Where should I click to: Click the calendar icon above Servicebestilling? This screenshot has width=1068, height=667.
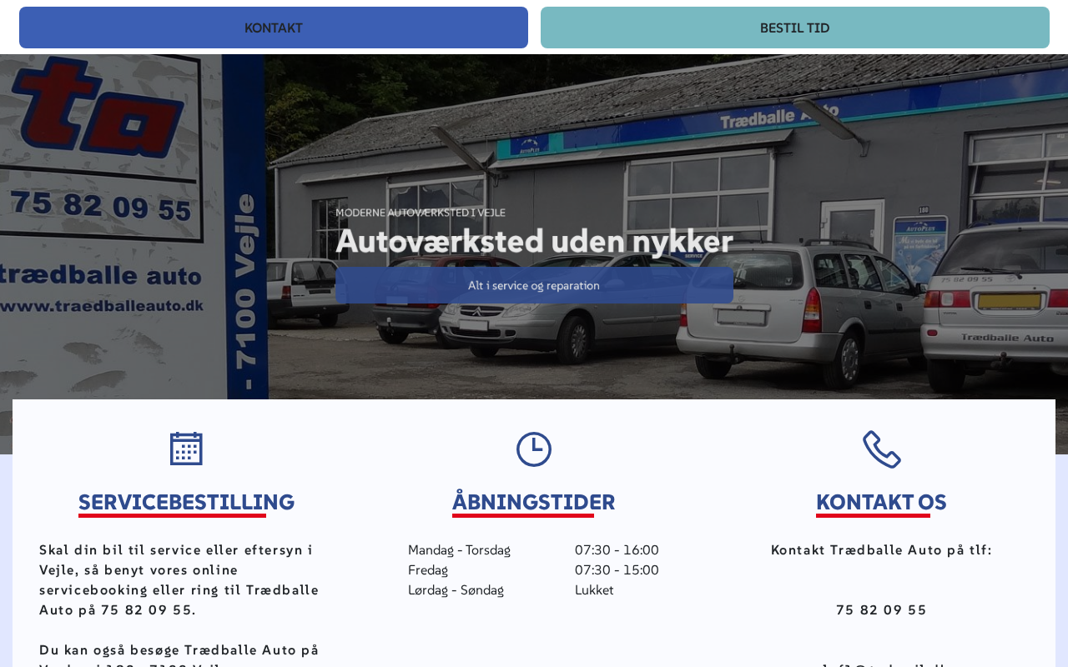click(186, 449)
